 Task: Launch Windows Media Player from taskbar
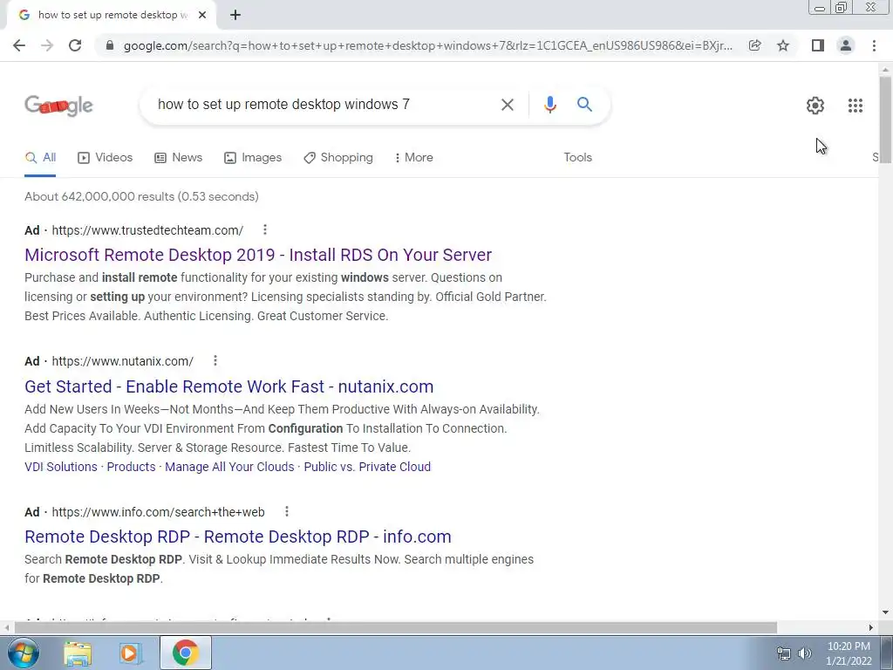[x=130, y=653]
